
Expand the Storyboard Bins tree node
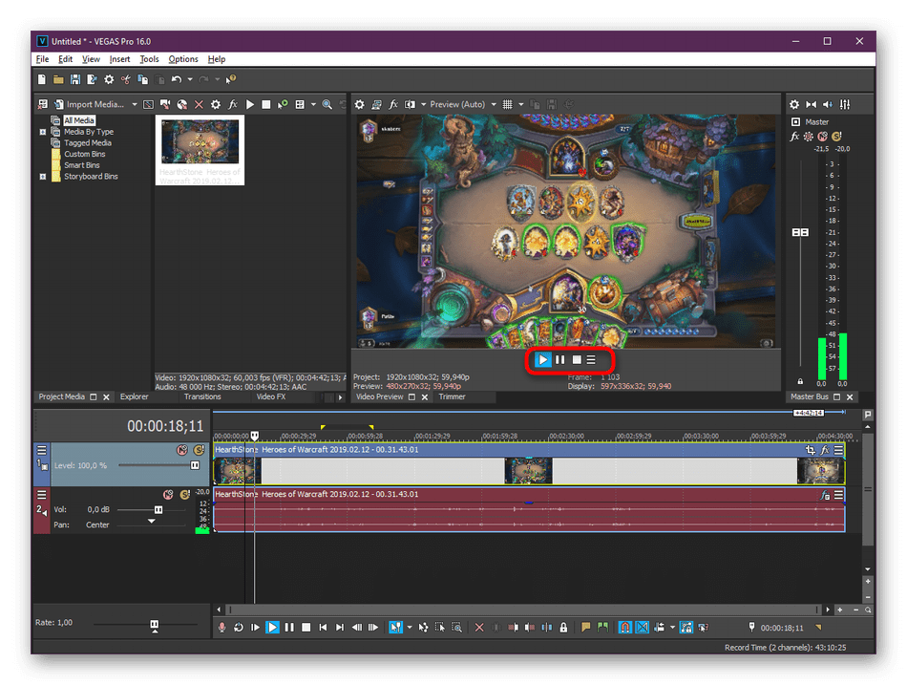[43, 177]
